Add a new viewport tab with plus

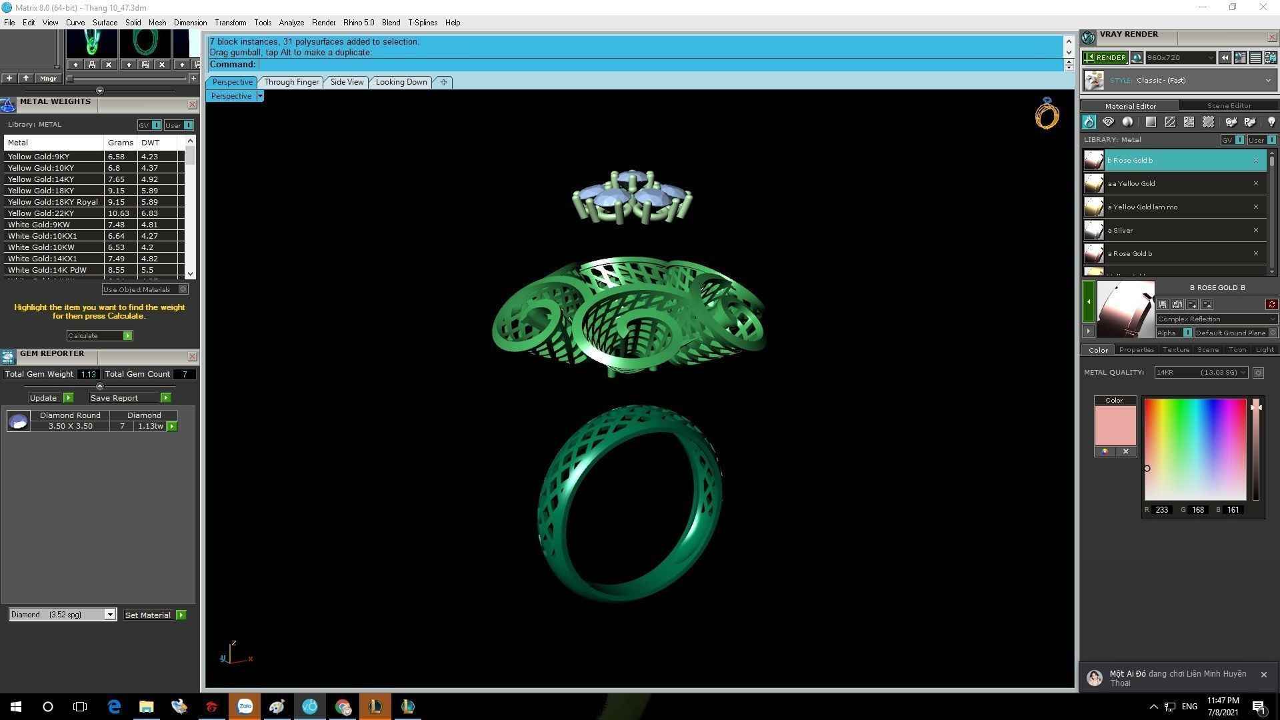pyautogui.click(x=443, y=82)
